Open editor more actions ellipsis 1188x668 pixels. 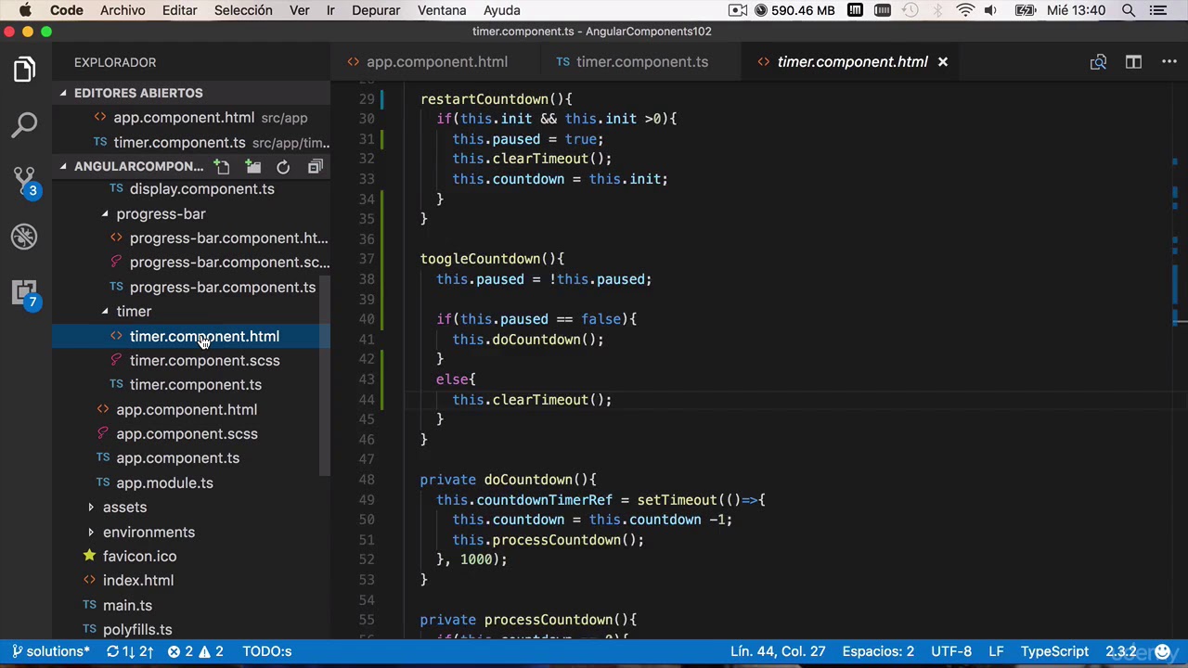click(1169, 62)
